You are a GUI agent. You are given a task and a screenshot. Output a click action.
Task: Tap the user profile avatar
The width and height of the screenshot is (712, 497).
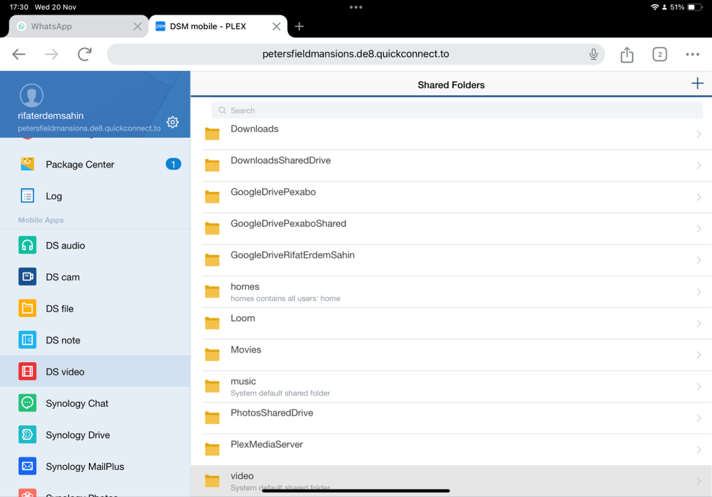coord(31,95)
